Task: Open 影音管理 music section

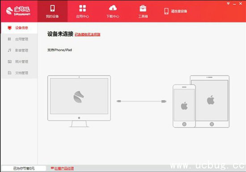Action: point(19,50)
